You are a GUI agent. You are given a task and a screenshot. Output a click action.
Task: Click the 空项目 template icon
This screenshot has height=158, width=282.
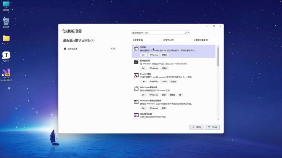(x=136, y=49)
